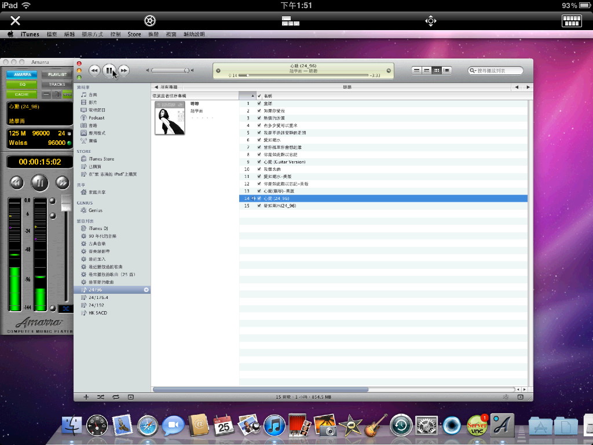Go back via the All Albums arrow
The height and width of the screenshot is (445, 593).
point(156,87)
